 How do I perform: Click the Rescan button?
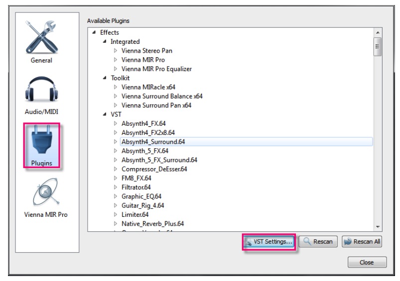318,242
